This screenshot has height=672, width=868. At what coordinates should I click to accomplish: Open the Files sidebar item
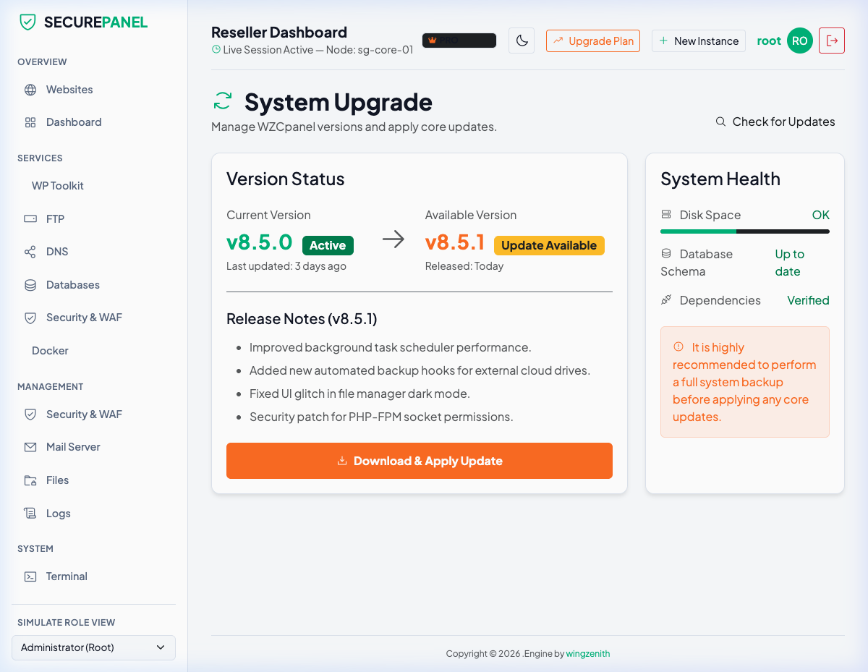click(x=93, y=480)
